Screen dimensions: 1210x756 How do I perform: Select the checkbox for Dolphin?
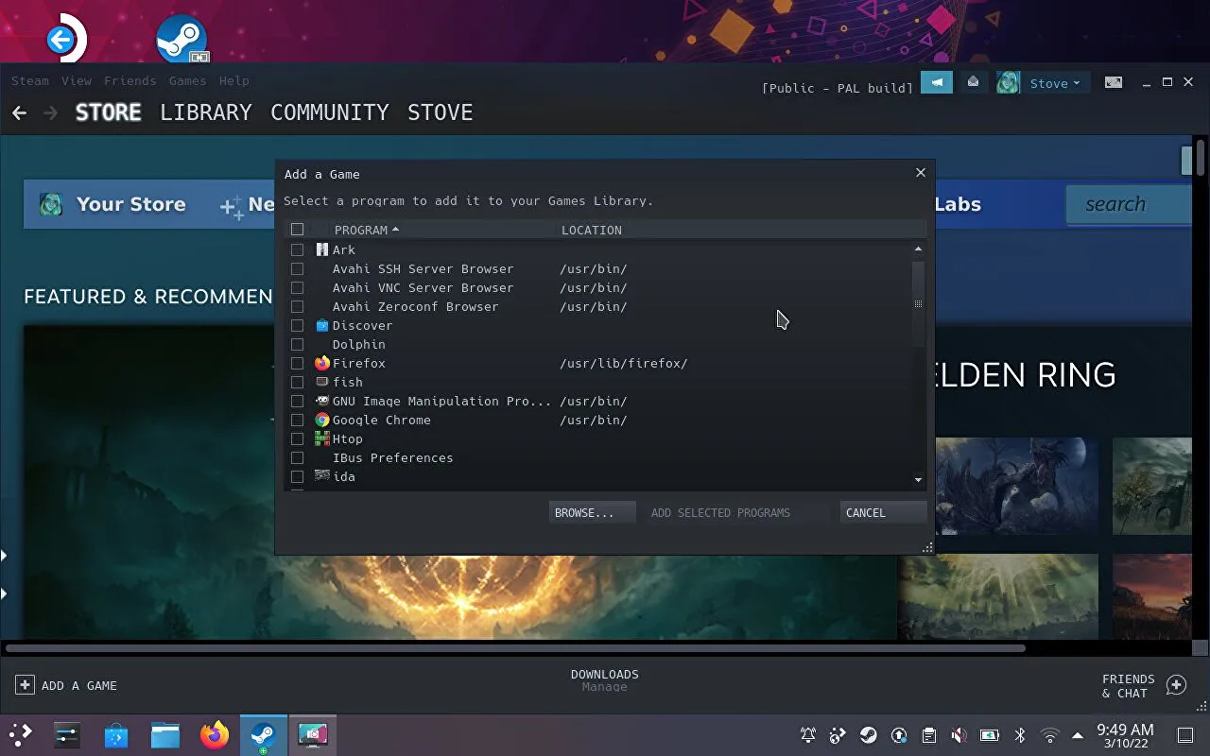[298, 344]
